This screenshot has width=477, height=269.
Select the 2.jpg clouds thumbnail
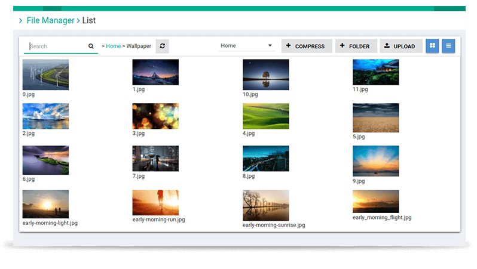pos(45,116)
